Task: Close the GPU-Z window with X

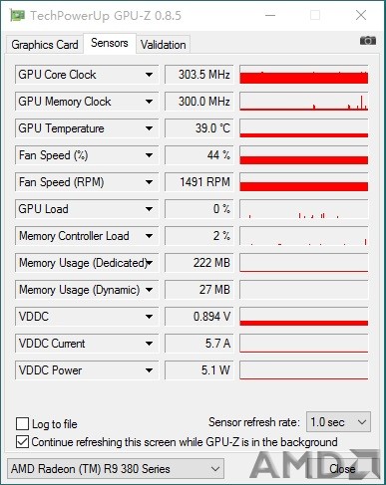Action: [361, 15]
